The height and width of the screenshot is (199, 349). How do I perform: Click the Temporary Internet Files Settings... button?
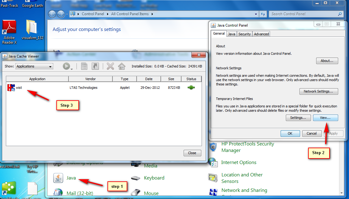click(x=298, y=118)
